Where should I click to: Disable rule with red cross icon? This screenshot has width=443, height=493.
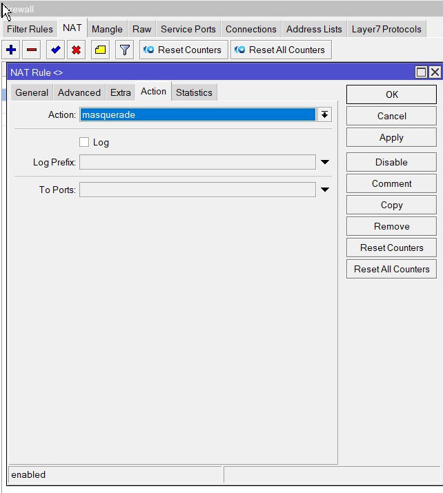[x=76, y=50]
